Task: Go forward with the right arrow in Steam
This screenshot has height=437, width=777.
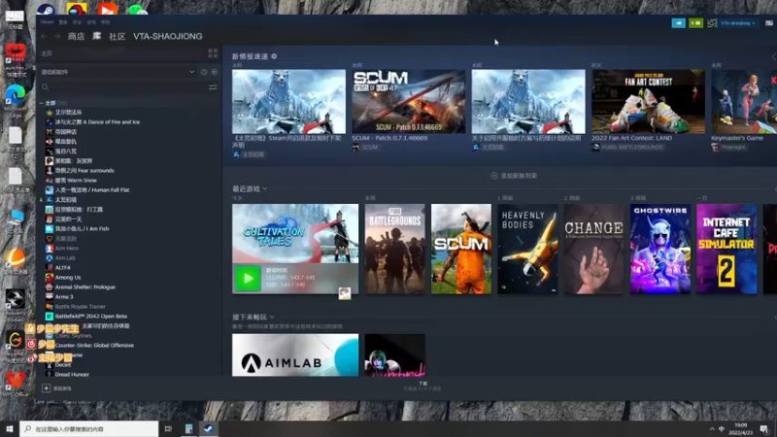Action: [x=57, y=37]
